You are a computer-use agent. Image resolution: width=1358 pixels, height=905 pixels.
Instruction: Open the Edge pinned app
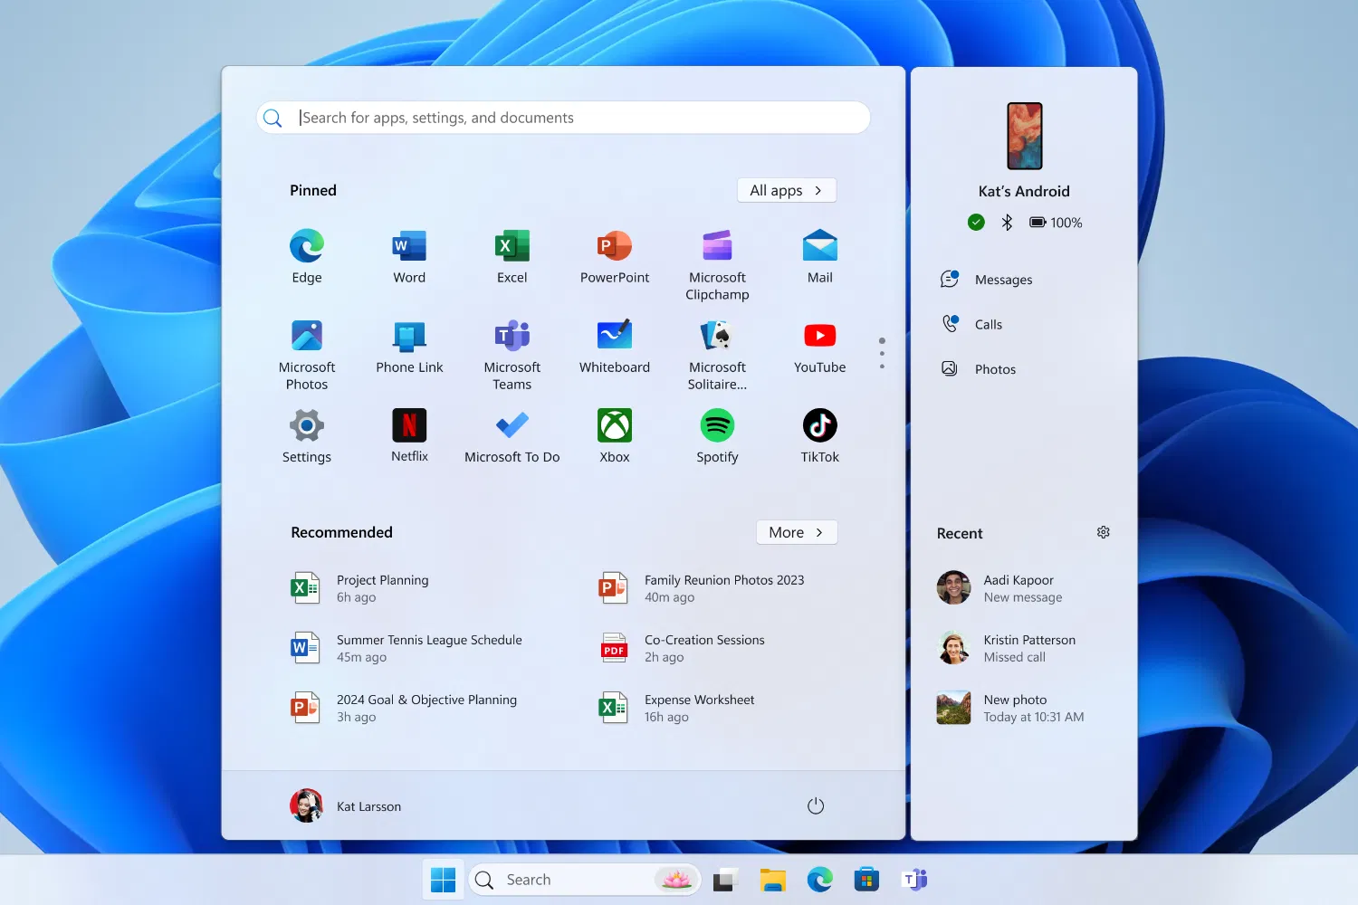pyautogui.click(x=307, y=257)
